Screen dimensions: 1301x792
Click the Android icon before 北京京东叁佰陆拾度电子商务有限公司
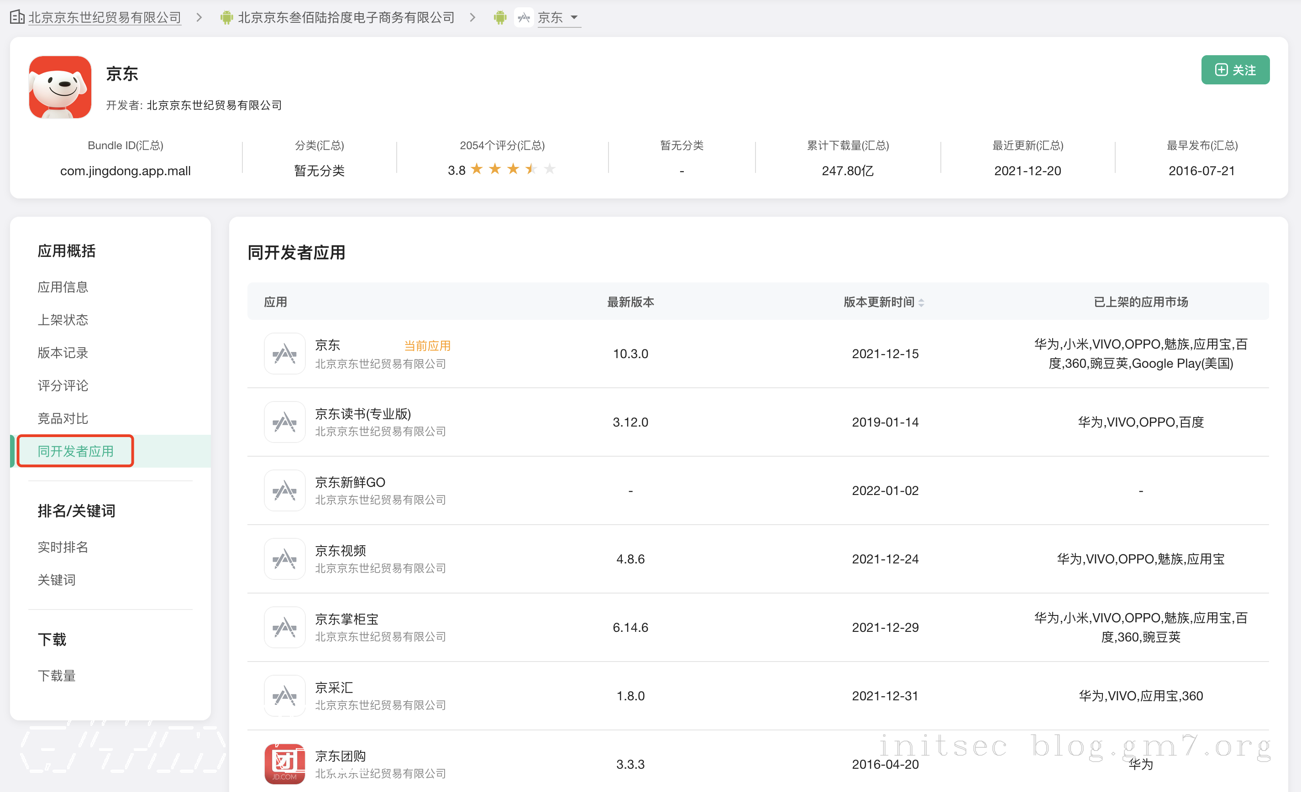[x=226, y=17]
